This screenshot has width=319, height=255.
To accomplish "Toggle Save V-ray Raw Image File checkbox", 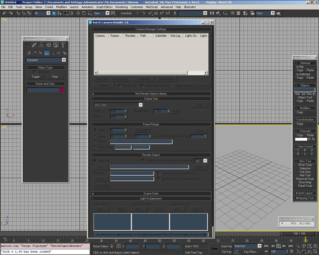I will point(143,160).
